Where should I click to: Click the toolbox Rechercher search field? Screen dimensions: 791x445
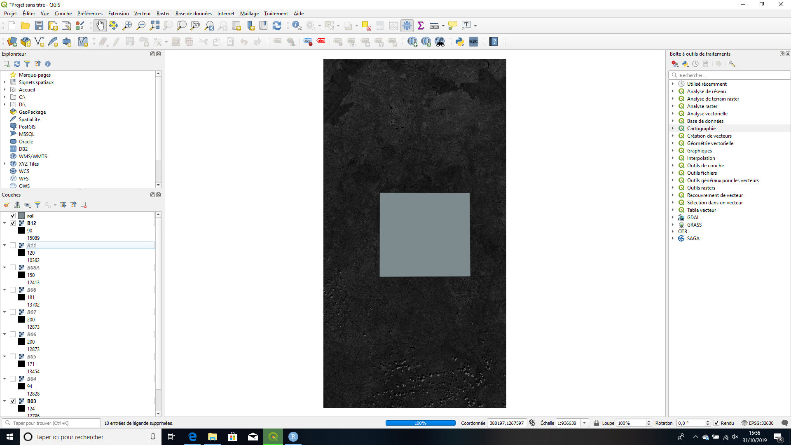[729, 75]
